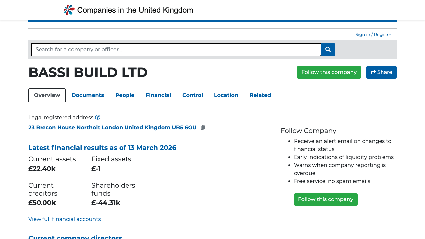The image size is (425, 239).
Task: Click the green Follow this company button
Action: click(329, 72)
